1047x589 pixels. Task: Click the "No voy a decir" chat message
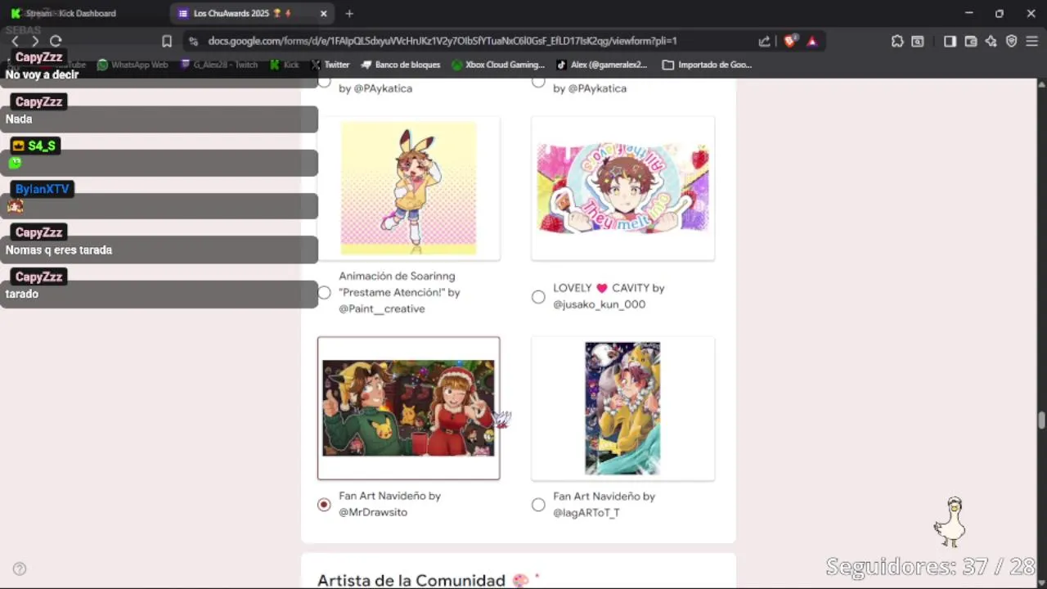pos(42,74)
